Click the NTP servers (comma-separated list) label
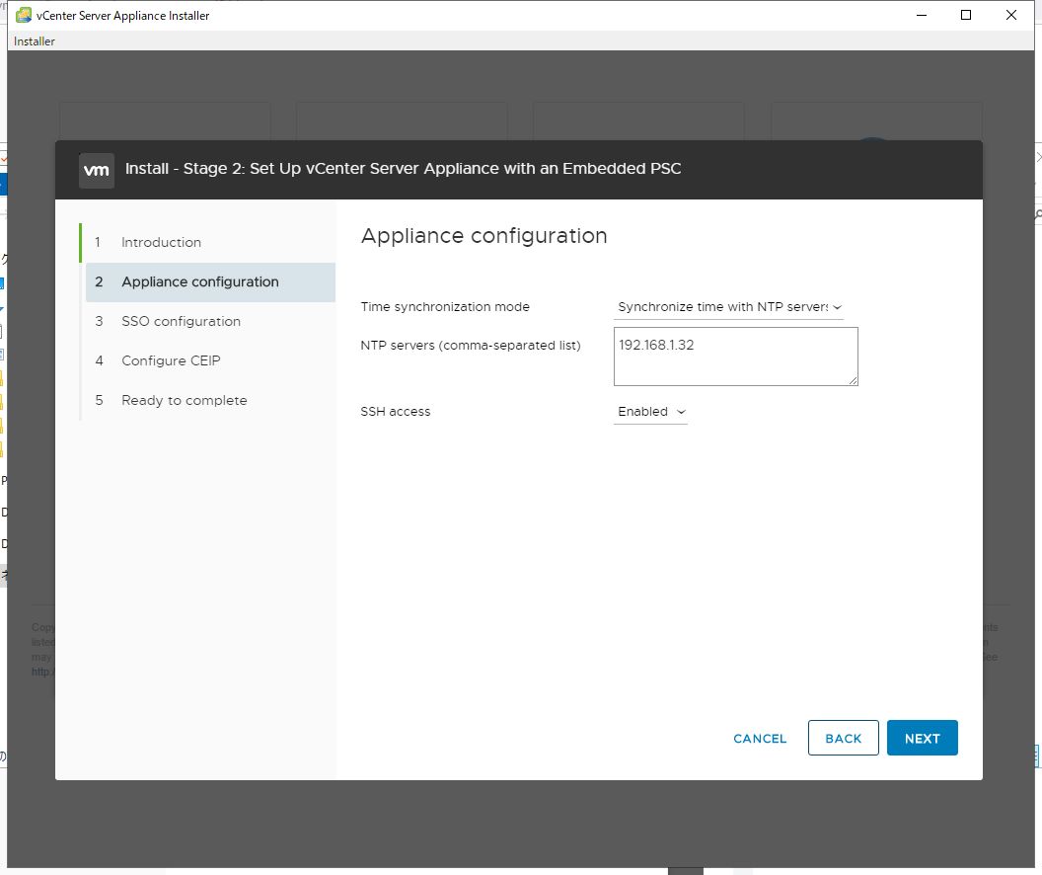This screenshot has height=875, width=1042. click(x=471, y=346)
